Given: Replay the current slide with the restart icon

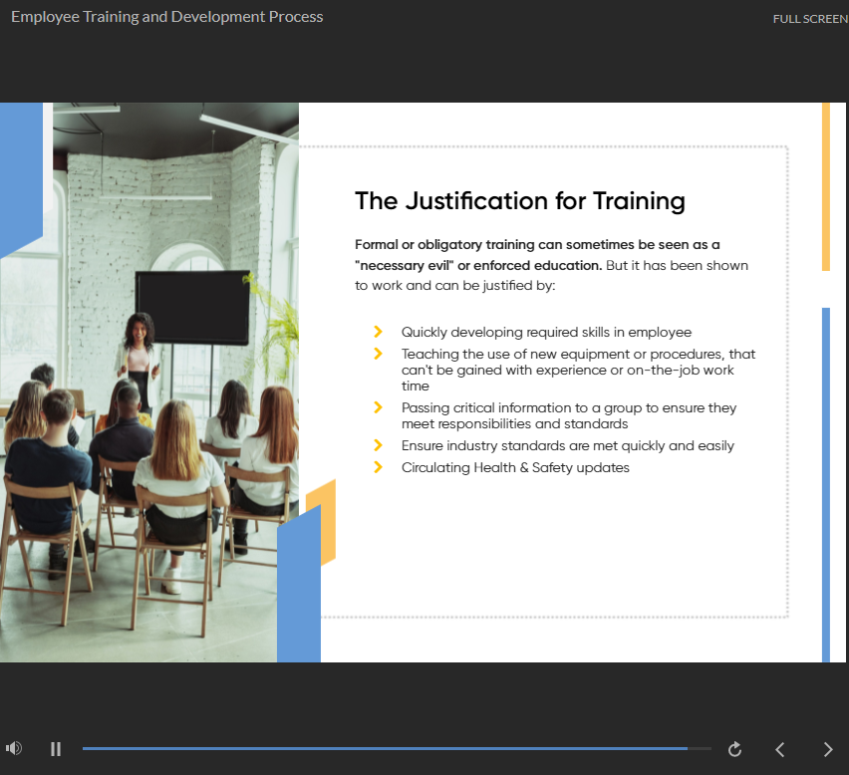Looking at the screenshot, I should [734, 748].
